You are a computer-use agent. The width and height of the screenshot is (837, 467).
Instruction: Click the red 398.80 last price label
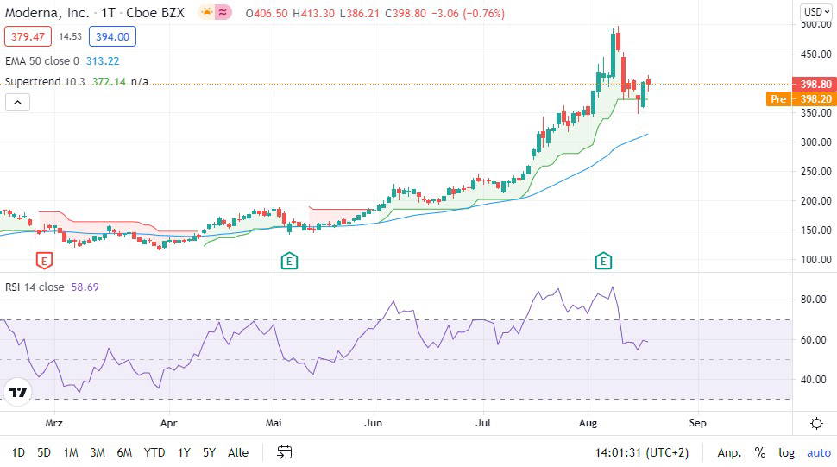[814, 84]
